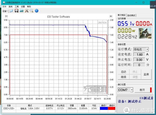Select the 设备1 toolbar label
The image size is (156, 115).
[5, 11]
